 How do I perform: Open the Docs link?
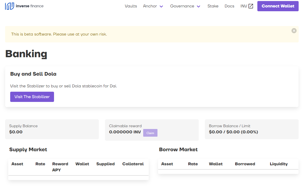click(229, 6)
